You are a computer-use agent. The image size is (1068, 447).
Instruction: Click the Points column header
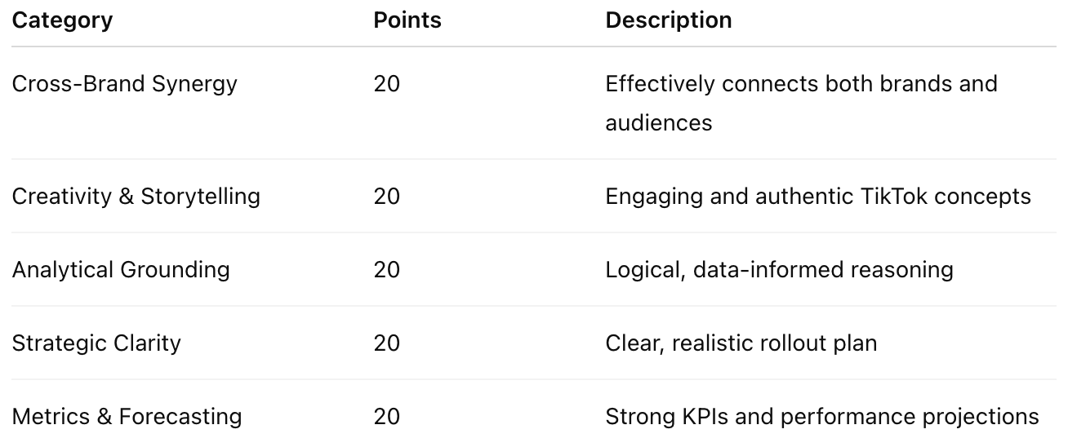[x=407, y=20]
